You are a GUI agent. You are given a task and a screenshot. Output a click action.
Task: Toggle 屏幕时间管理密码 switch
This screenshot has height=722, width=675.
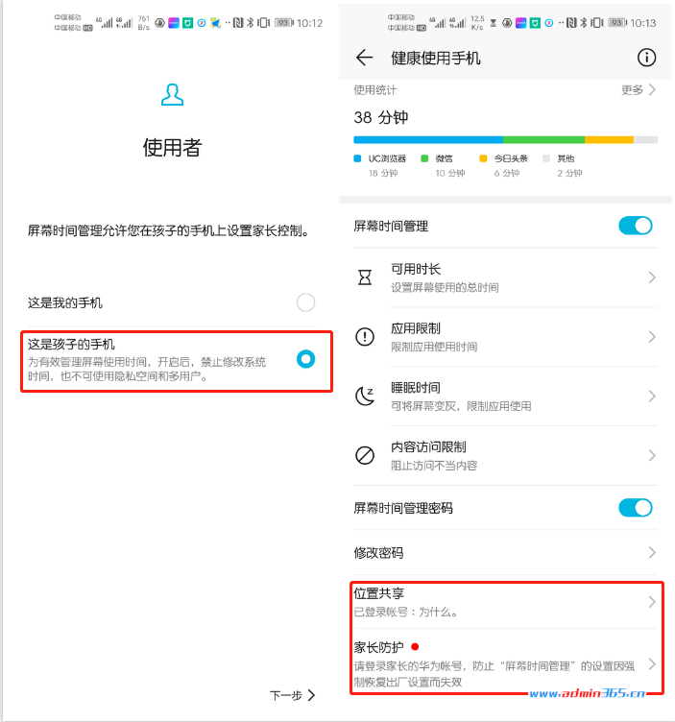pyautogui.click(x=636, y=508)
